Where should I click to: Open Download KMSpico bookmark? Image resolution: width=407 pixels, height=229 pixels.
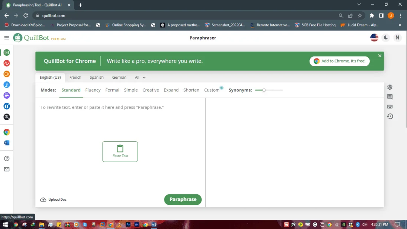[x=24, y=25]
